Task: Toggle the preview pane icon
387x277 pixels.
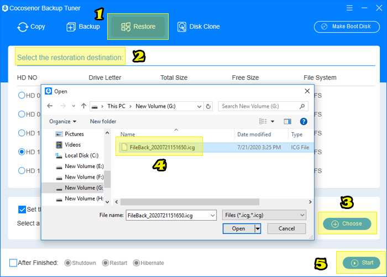Action: click(x=287, y=122)
